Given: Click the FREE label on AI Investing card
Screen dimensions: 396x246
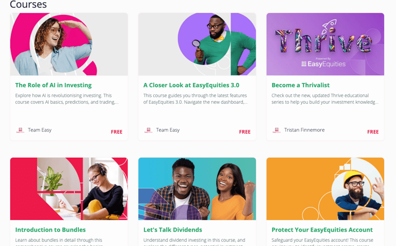Looking at the screenshot, I should [x=117, y=132].
